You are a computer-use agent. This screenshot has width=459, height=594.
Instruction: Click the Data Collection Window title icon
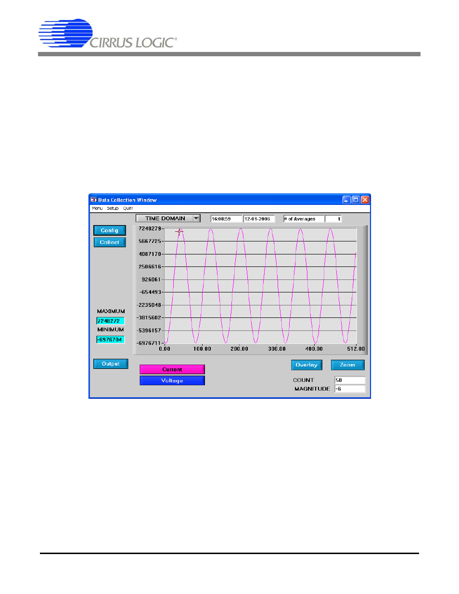93,200
